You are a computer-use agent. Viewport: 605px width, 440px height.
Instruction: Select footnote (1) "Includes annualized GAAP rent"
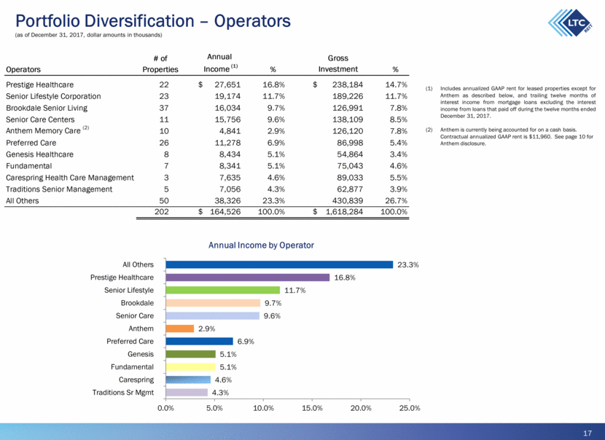click(510, 102)
